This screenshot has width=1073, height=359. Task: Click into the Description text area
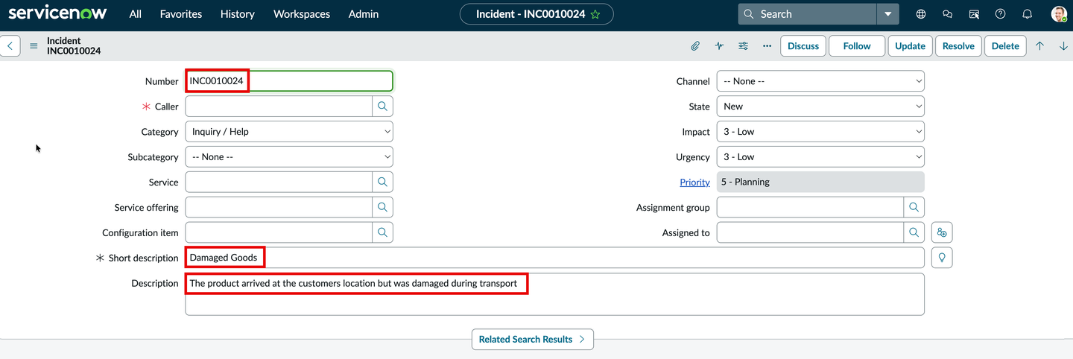(554, 294)
